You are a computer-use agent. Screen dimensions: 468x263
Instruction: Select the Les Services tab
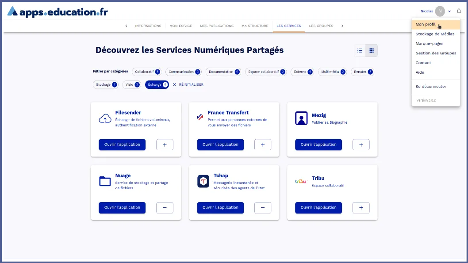(288, 26)
